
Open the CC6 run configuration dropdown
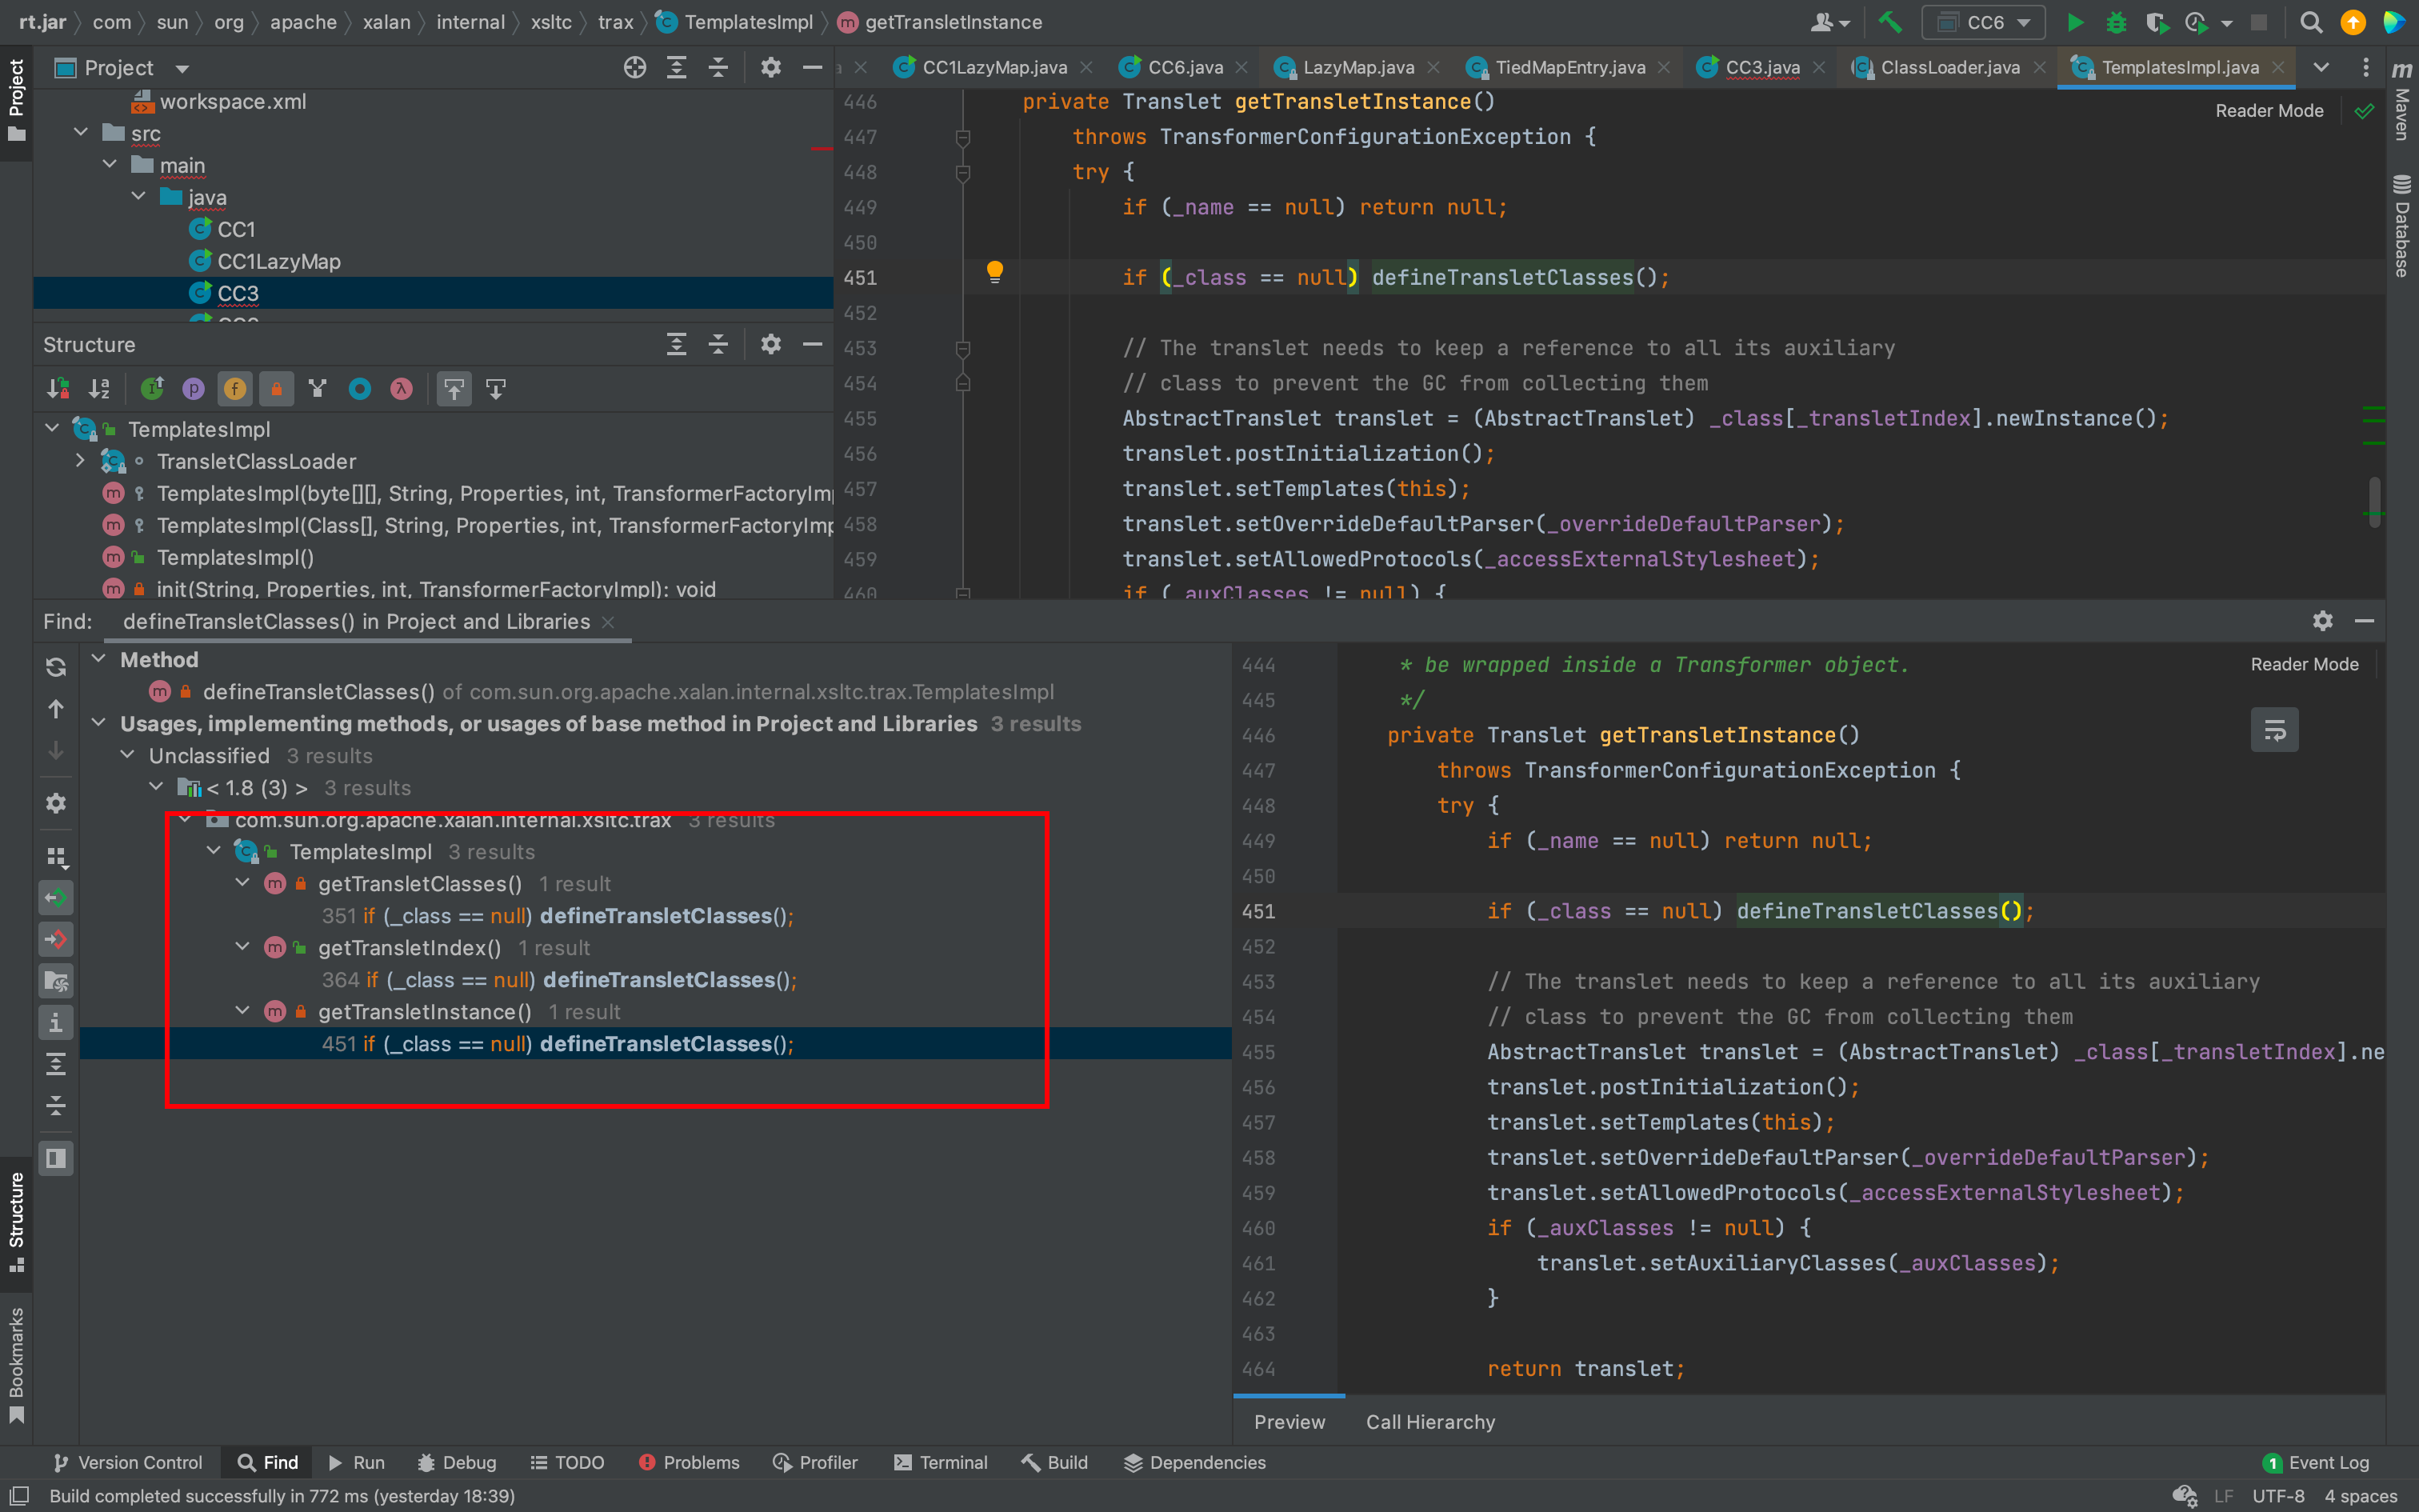[x=1983, y=22]
